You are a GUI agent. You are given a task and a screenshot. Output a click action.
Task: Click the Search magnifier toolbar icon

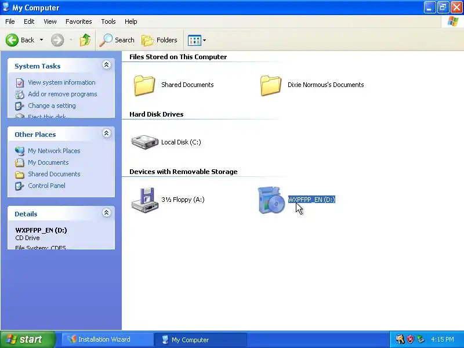(106, 40)
